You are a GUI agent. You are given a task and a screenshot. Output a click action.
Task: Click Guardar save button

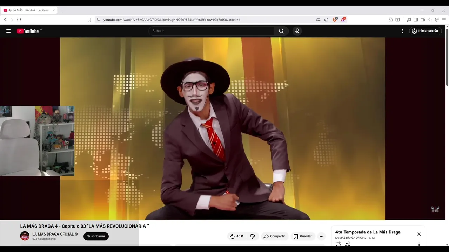click(x=302, y=236)
